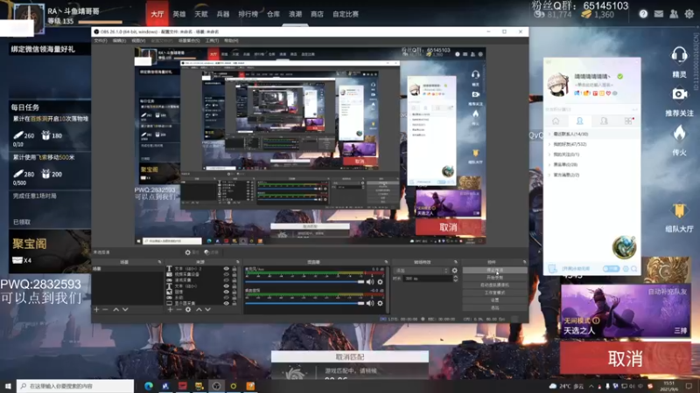Show hidden icons in the system tray
Viewport: 700px width, 393px height.
(591, 386)
